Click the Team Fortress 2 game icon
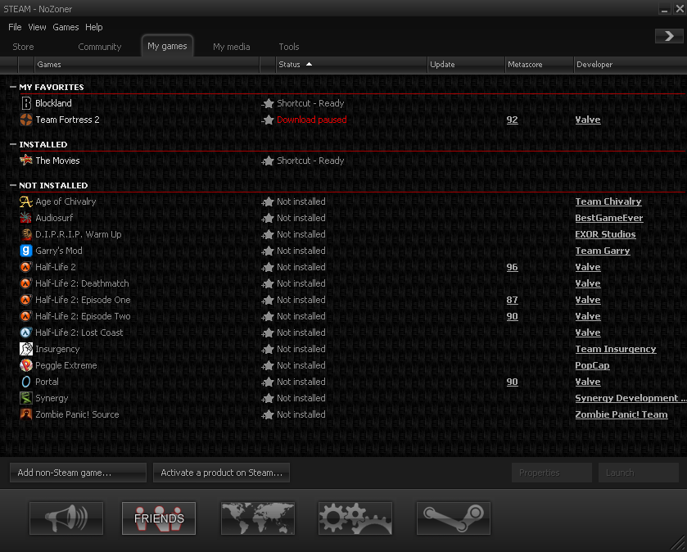This screenshot has width=687, height=552. tap(26, 120)
